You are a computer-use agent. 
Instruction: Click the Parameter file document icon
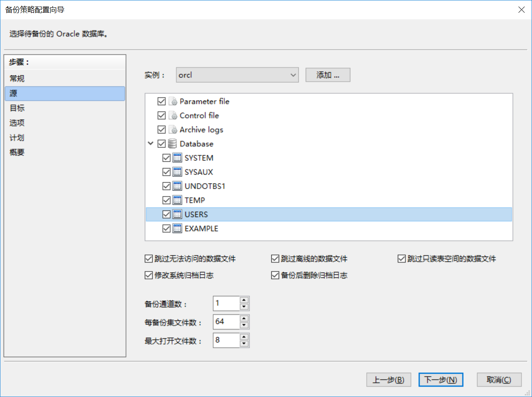tap(173, 102)
